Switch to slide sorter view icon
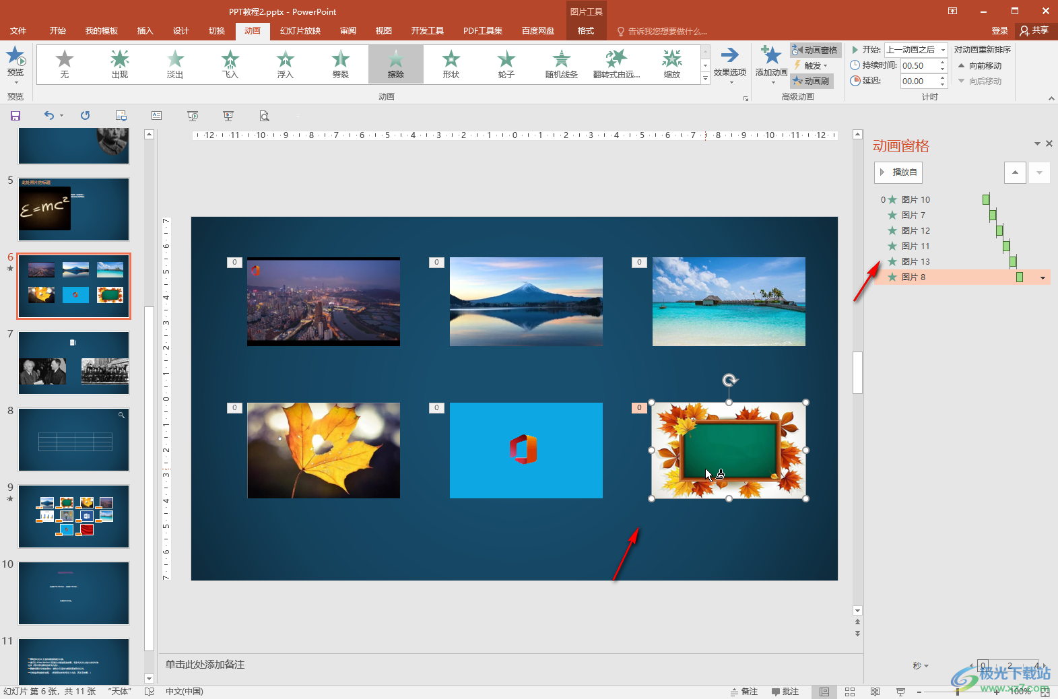Image resolution: width=1058 pixels, height=699 pixels. (850, 692)
